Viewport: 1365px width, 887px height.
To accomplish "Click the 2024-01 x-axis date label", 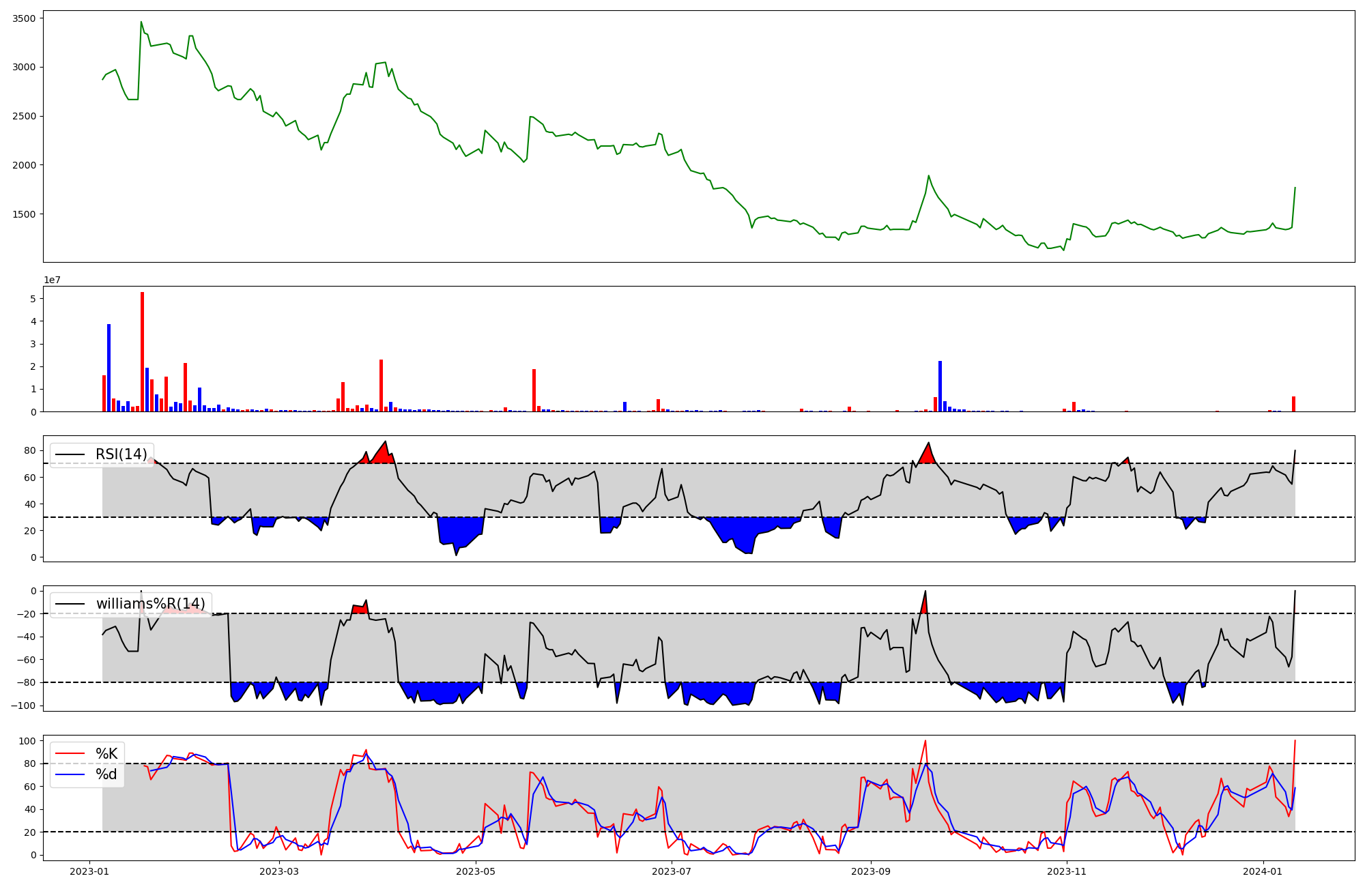I will coord(1263,871).
